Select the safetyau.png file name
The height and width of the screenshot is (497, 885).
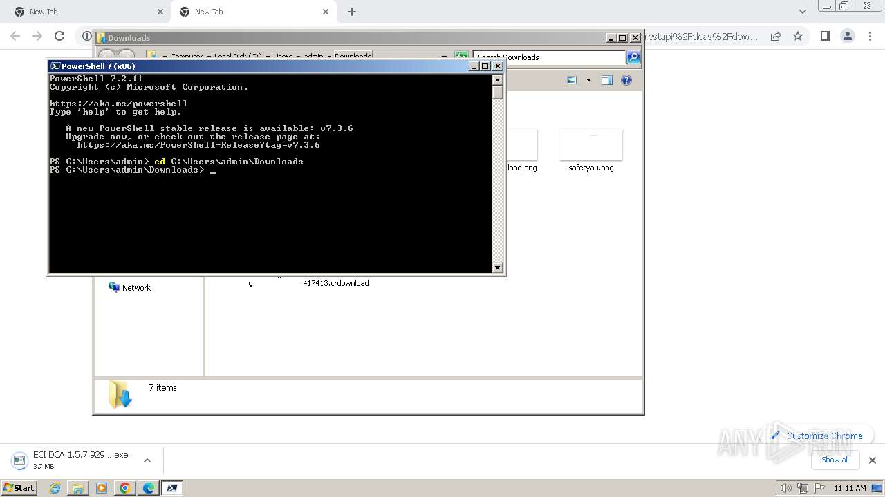coord(590,168)
